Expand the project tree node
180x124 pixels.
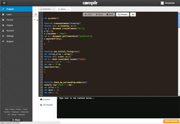[35, 20]
